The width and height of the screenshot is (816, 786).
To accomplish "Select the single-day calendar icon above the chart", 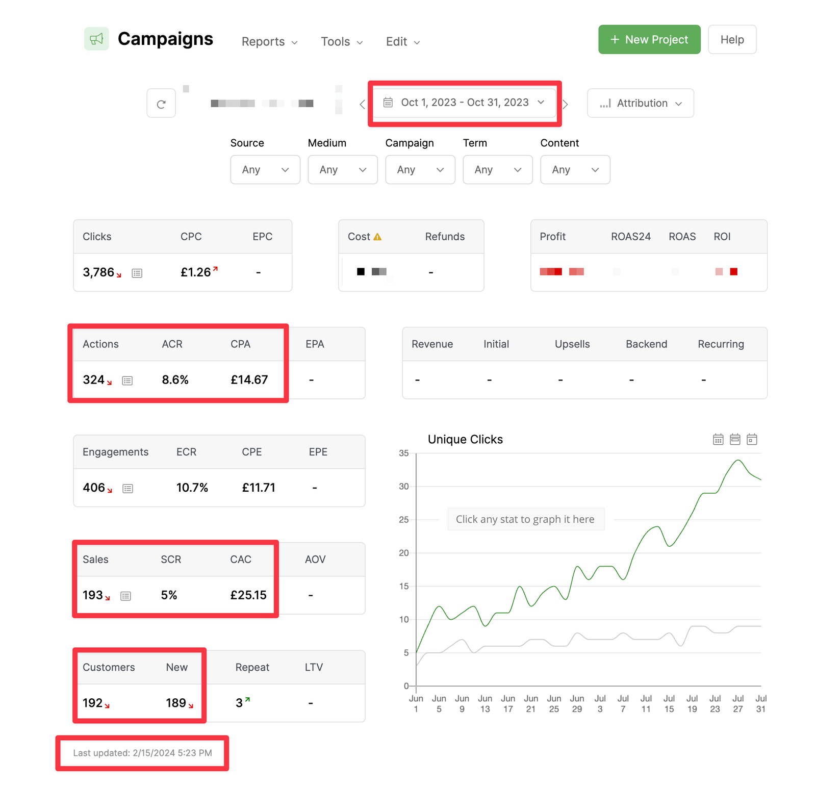I will tap(752, 439).
